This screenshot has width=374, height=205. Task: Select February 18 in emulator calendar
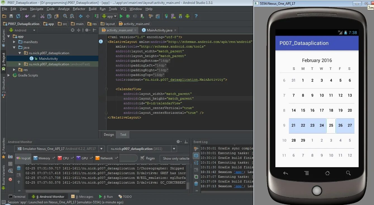click(x=331, y=110)
